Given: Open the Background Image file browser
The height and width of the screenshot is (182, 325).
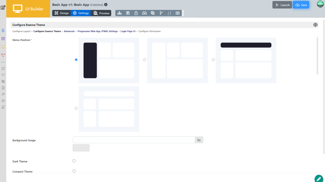Looking at the screenshot, I should 199,140.
